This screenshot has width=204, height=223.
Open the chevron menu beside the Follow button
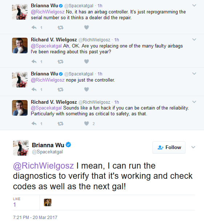[x=193, y=147]
